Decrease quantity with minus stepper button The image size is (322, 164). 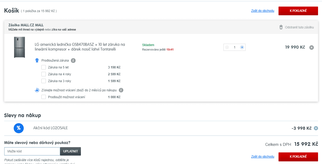click(x=227, y=47)
